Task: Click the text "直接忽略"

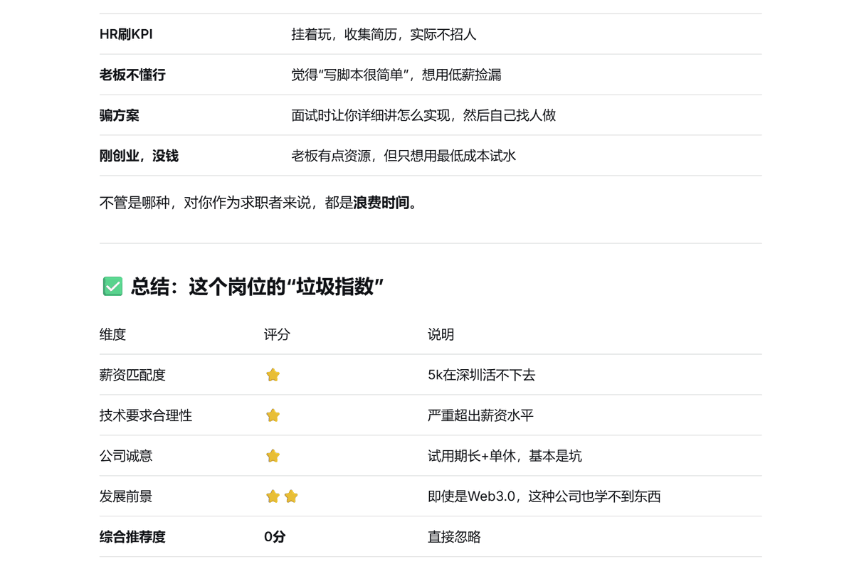Action: click(454, 537)
